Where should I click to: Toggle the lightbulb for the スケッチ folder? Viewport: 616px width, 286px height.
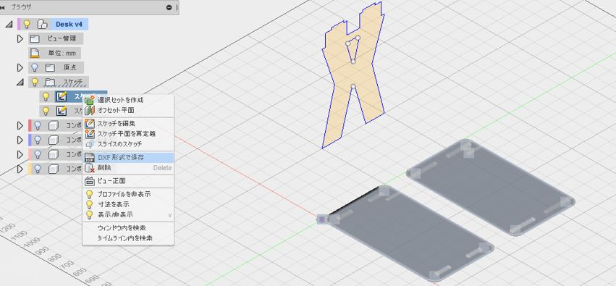pos(35,82)
